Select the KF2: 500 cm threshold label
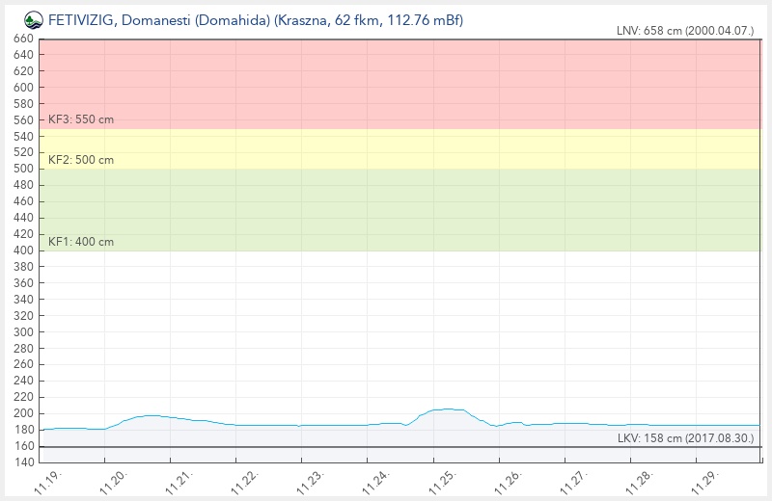 (81, 160)
